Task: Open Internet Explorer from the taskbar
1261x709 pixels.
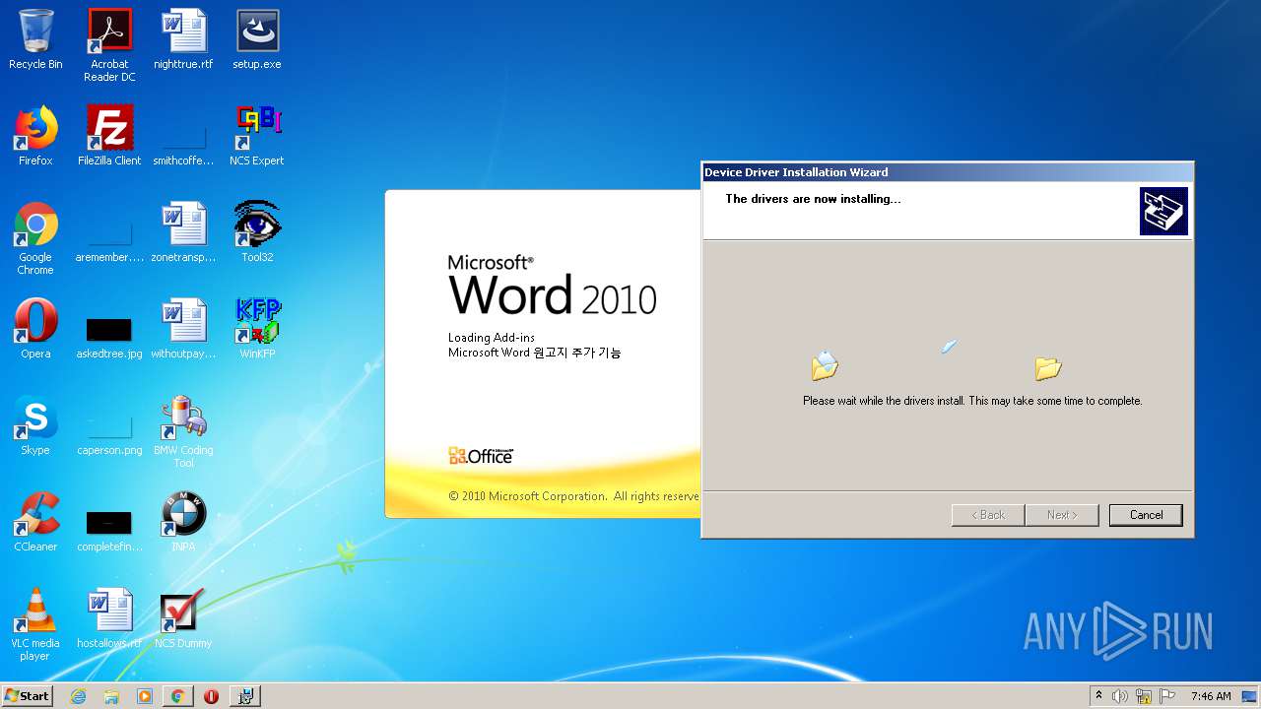Action: click(78, 696)
